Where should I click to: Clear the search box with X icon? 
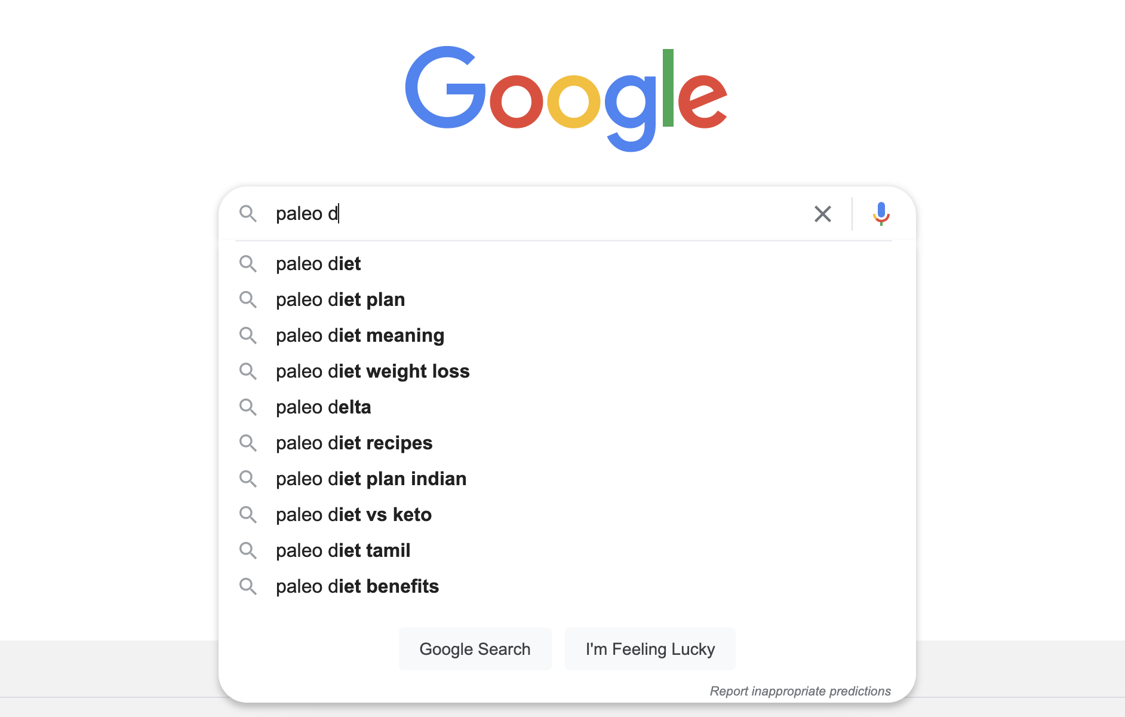coord(823,214)
